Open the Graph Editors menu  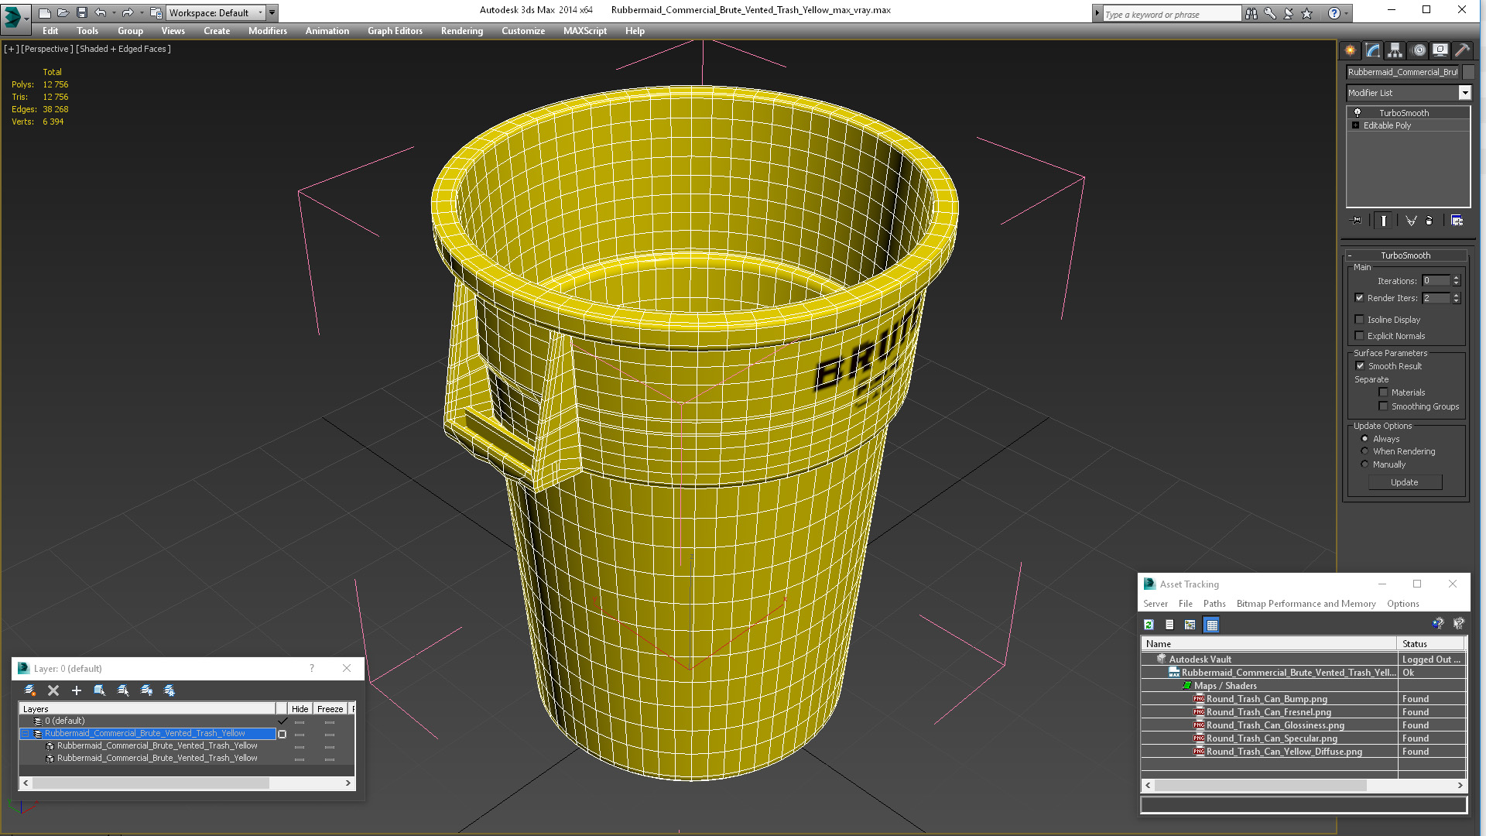click(395, 31)
